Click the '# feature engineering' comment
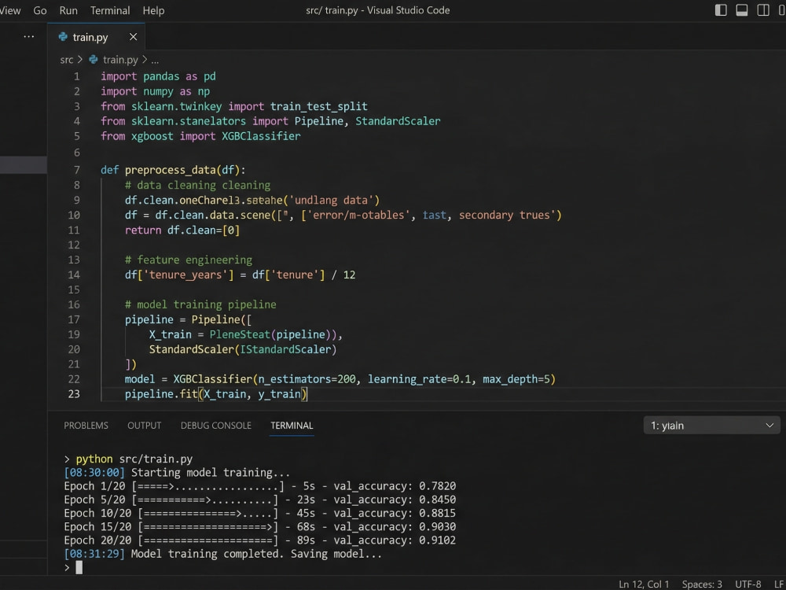786x590 pixels. click(189, 260)
